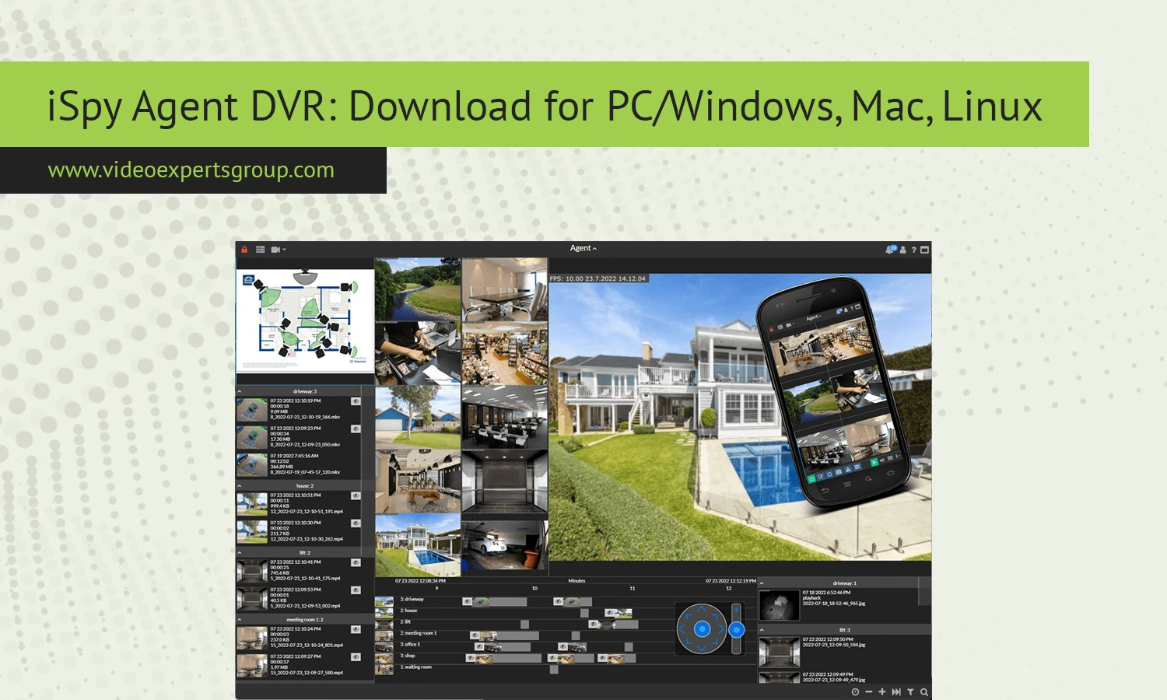Collapse the lift: 3 photos group
Image resolution: width=1167 pixels, height=700 pixels.
(762, 630)
